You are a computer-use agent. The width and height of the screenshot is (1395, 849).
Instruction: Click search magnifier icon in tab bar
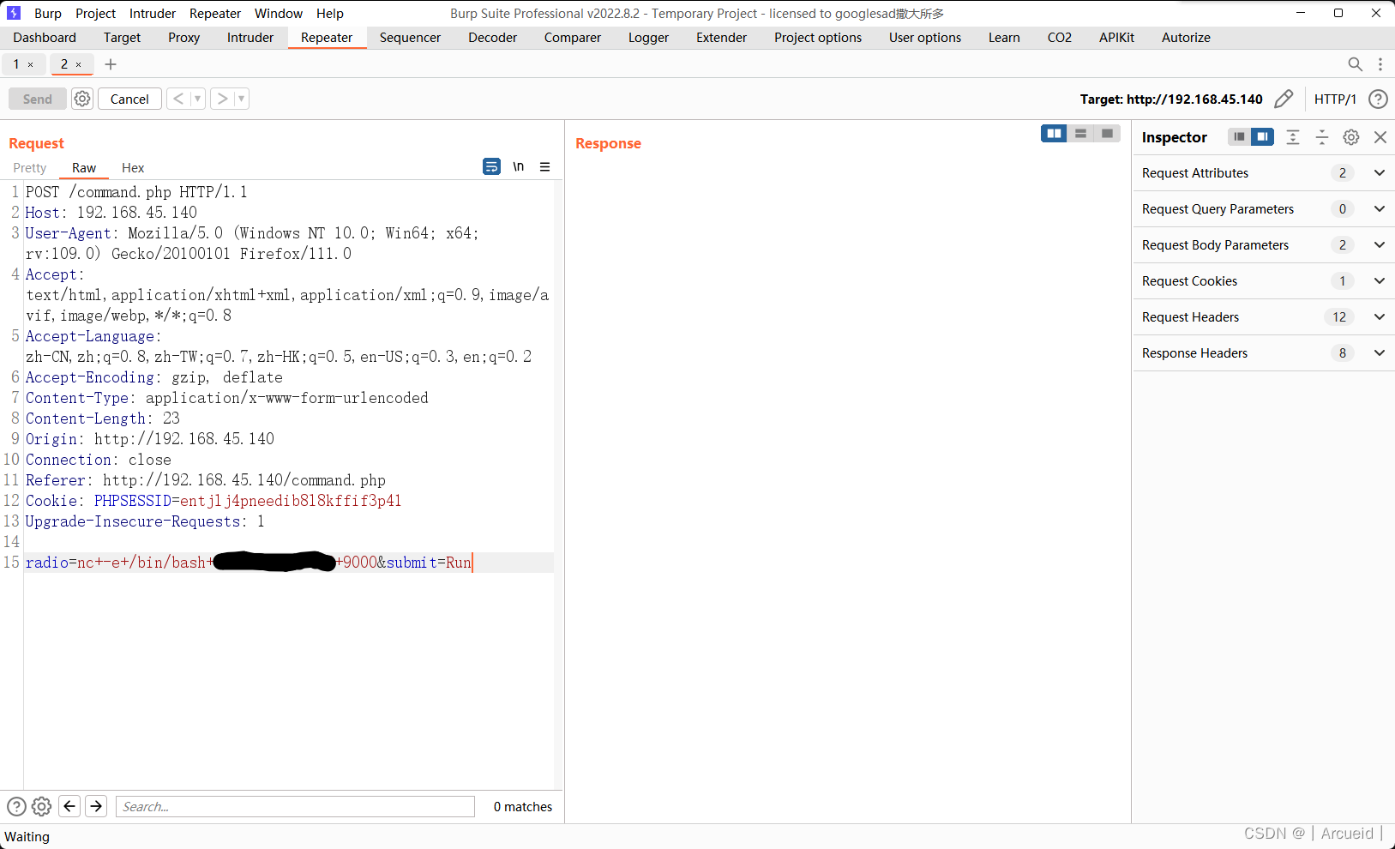click(1355, 64)
